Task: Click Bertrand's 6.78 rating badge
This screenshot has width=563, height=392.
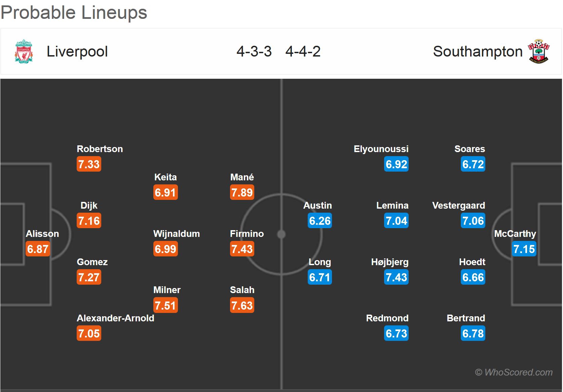Action: pyautogui.click(x=473, y=333)
